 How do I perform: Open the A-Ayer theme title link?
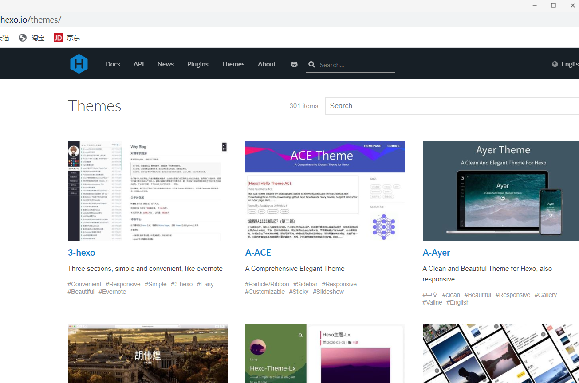[x=436, y=253]
